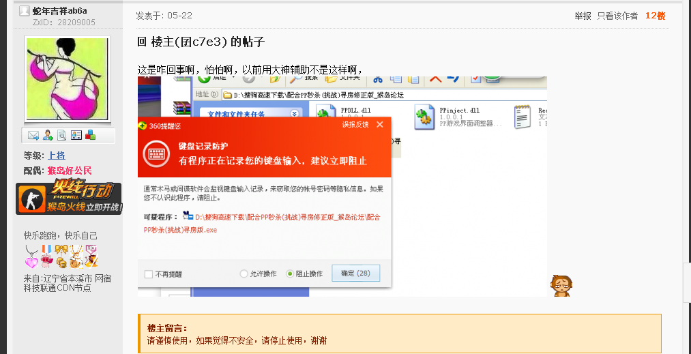This screenshot has width=691, height=354.
Task: Click 举报 to report this post
Action: pos(583,16)
